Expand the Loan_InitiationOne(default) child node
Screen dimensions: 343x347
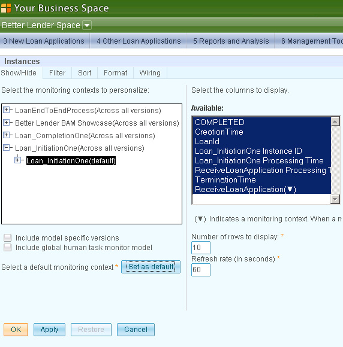click(18, 160)
